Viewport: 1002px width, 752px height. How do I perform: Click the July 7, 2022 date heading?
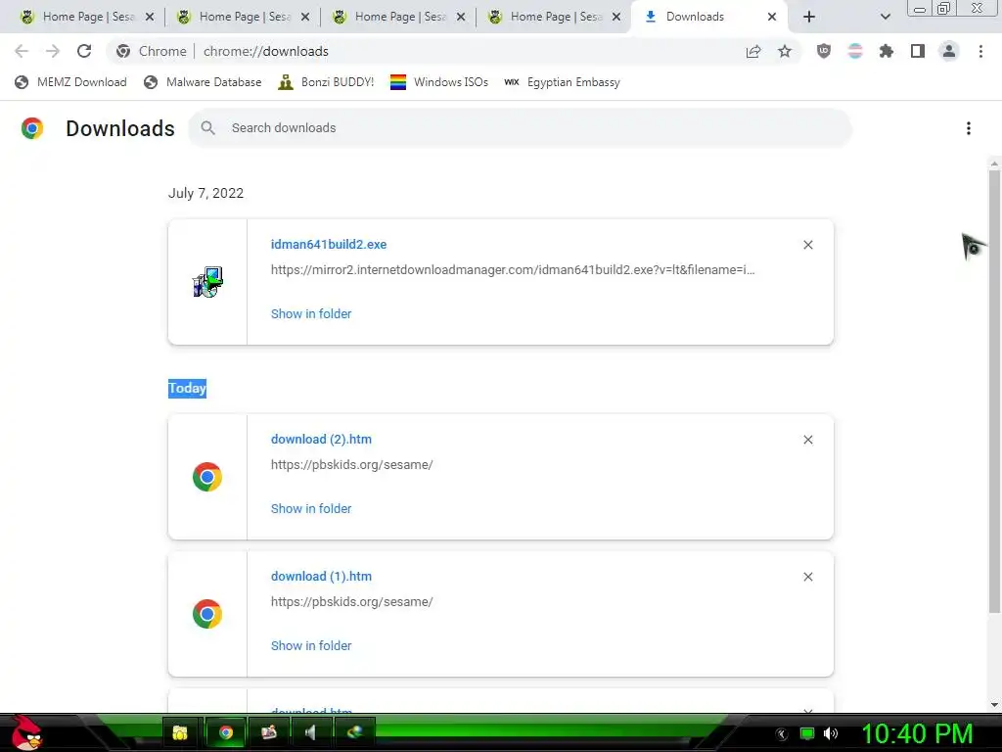[205, 193]
